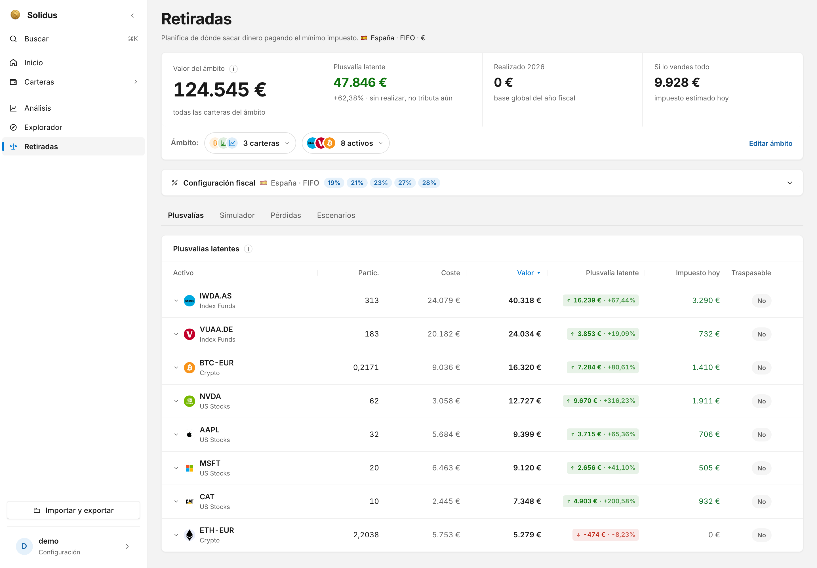Viewport: 817px width, 568px height.
Task: Click the D avatar for demo user
Action: pos(24,546)
